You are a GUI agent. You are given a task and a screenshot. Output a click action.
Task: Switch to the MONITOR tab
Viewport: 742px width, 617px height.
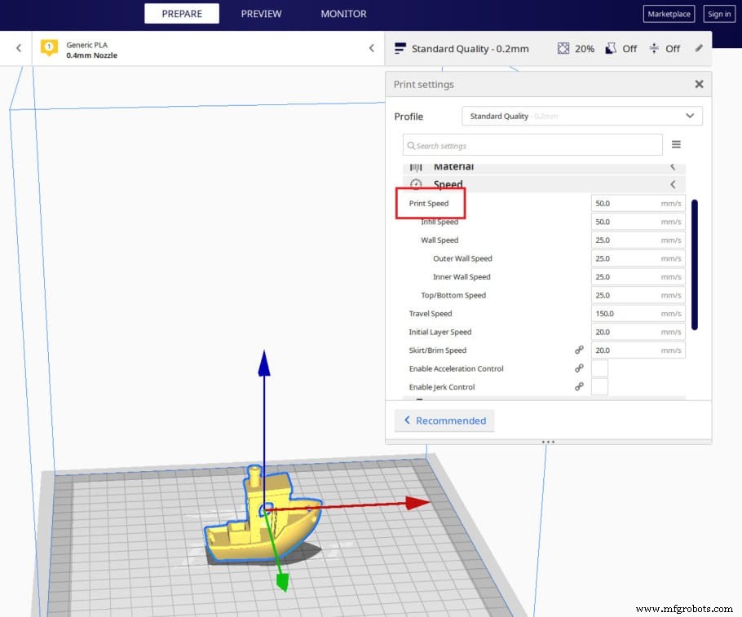(x=343, y=13)
